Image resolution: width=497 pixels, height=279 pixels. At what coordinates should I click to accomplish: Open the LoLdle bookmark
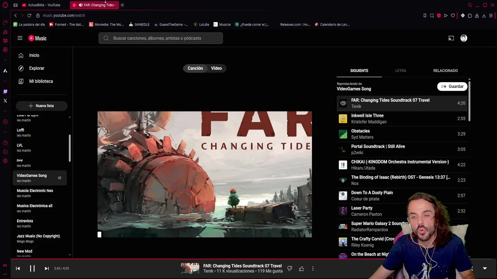201,24
